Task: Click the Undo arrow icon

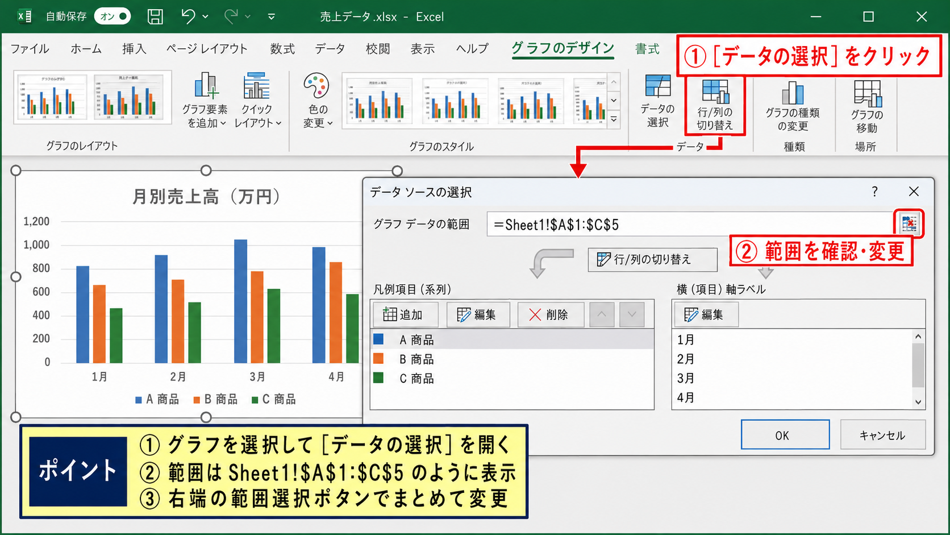Action: [x=188, y=16]
